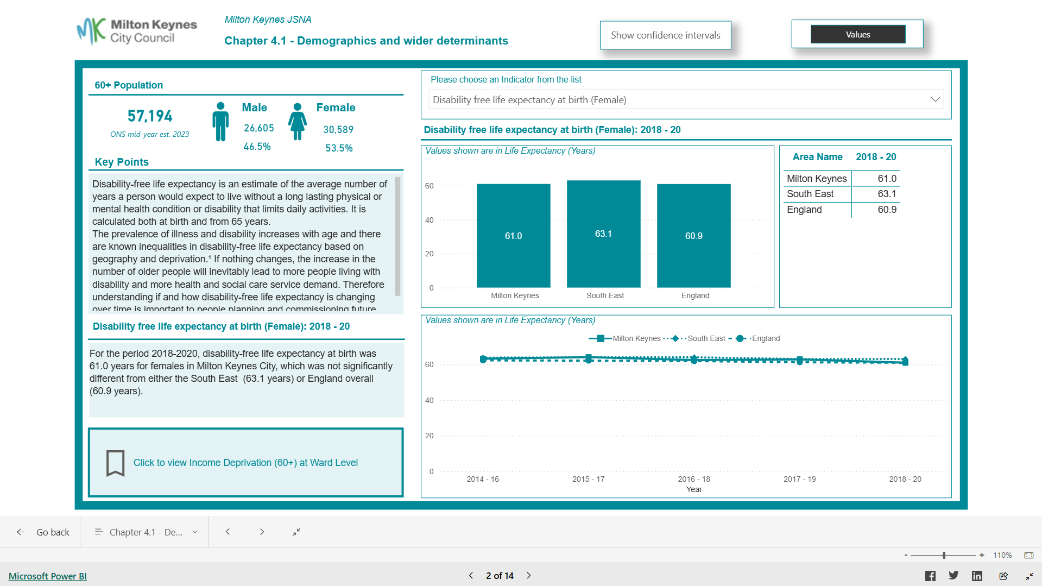Image resolution: width=1042 pixels, height=586 pixels.
Task: Click the 57,194 population figure
Action: click(x=150, y=116)
